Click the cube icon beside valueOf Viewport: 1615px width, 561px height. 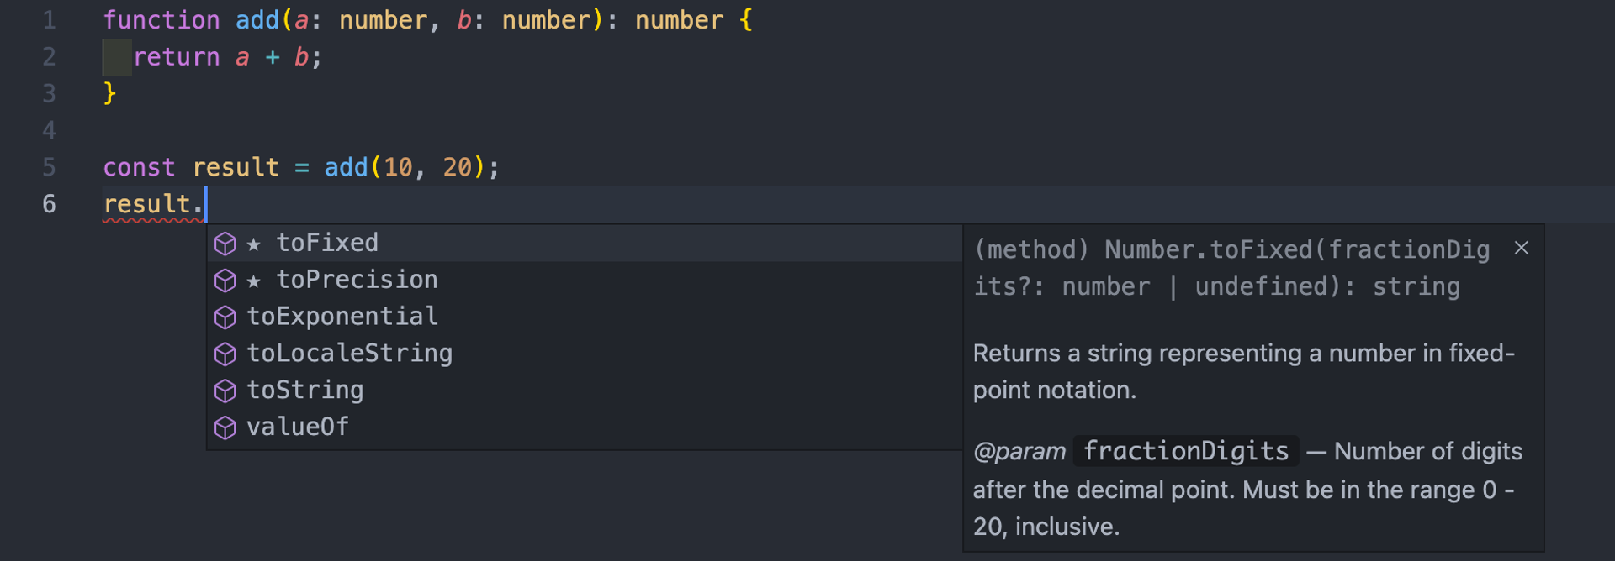click(x=225, y=428)
